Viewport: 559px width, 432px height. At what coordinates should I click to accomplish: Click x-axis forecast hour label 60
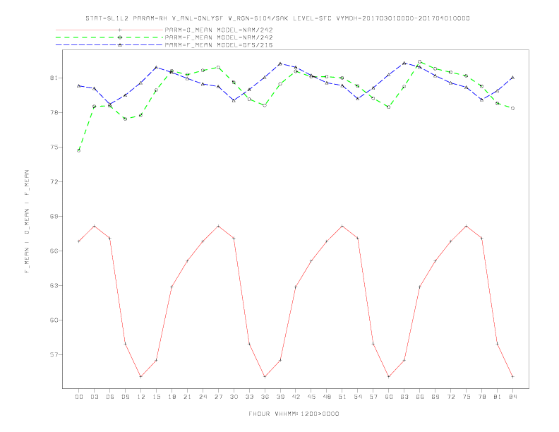coord(389,397)
